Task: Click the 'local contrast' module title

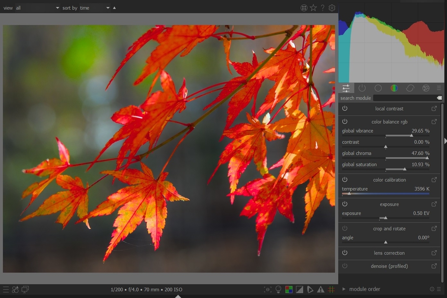Action: tap(389, 109)
